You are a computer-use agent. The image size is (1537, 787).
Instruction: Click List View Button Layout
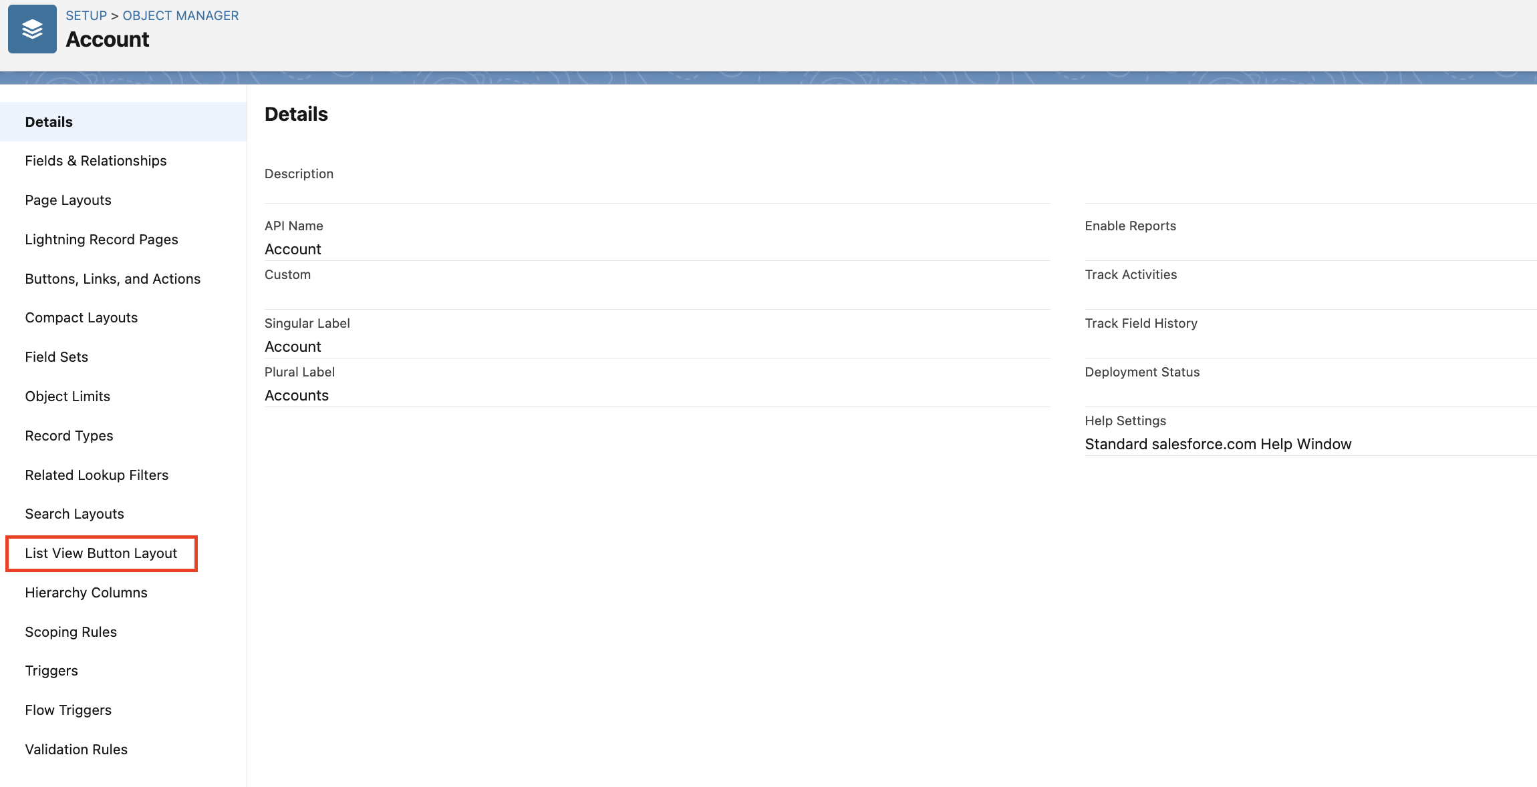tap(101, 553)
